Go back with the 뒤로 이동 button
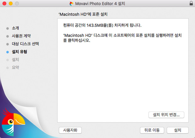Viewport: 195px width, 138px height. (x=152, y=130)
